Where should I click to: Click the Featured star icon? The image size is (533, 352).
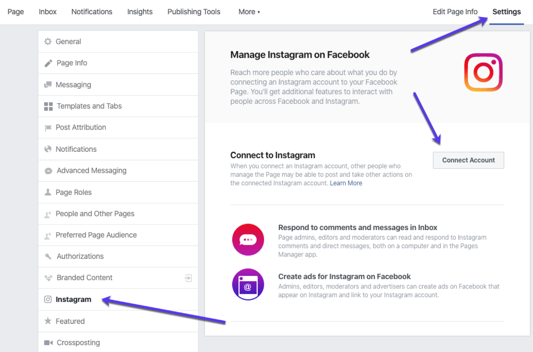point(48,321)
